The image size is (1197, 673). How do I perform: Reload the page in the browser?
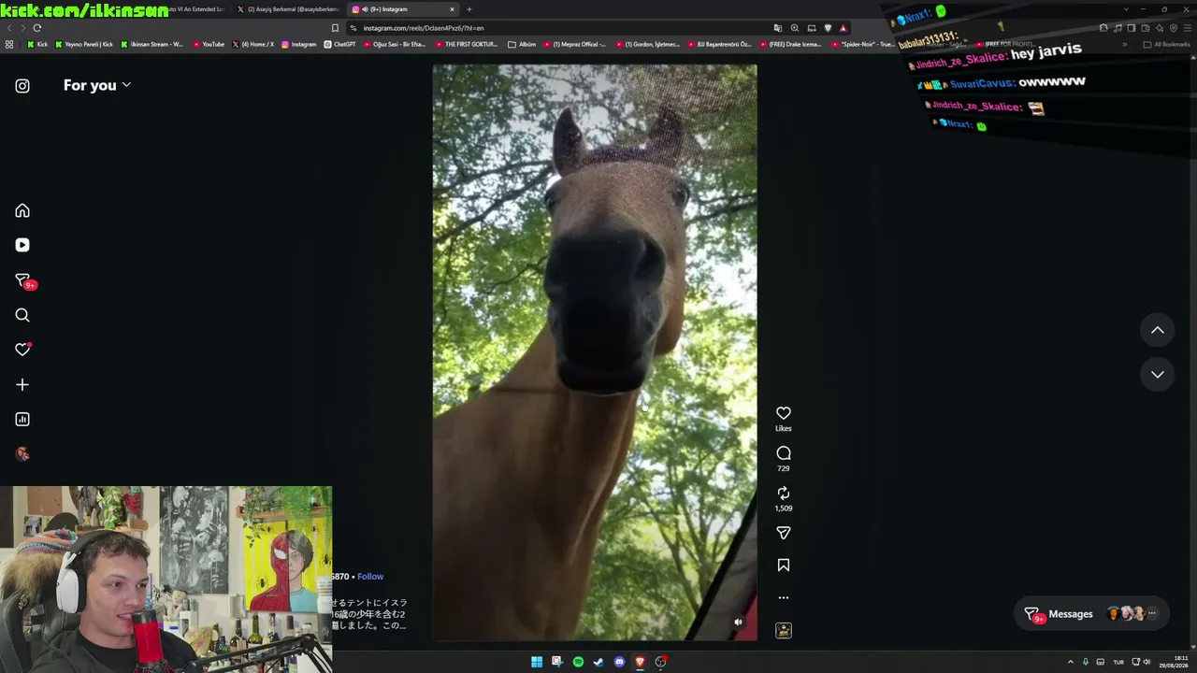(x=37, y=28)
